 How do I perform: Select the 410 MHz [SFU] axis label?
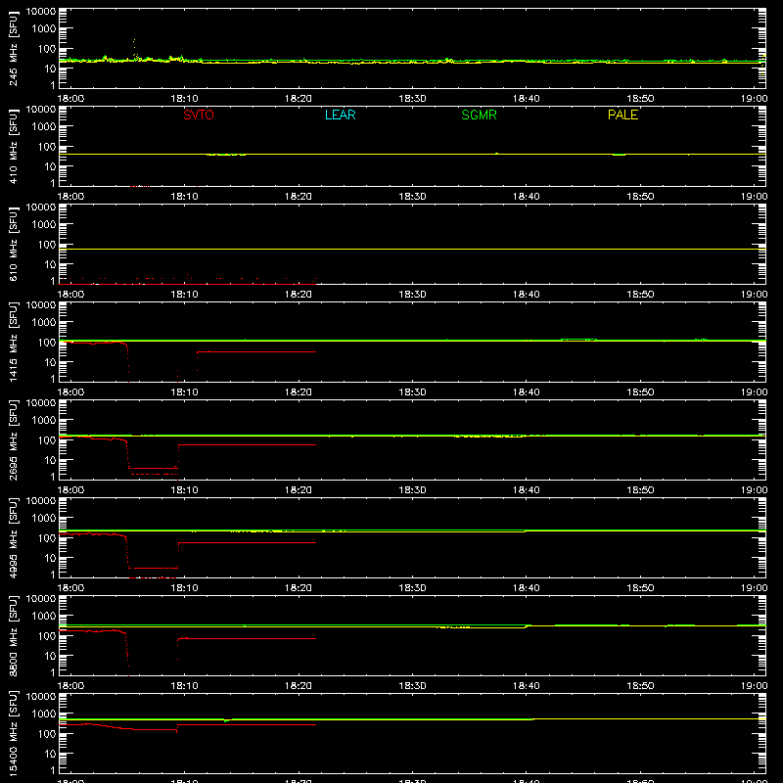coord(14,147)
